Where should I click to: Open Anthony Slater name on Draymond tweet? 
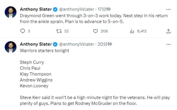tap(36, 9)
